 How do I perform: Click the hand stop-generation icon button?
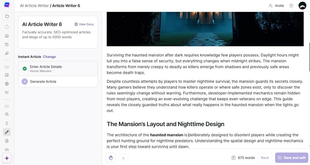(x=111, y=158)
